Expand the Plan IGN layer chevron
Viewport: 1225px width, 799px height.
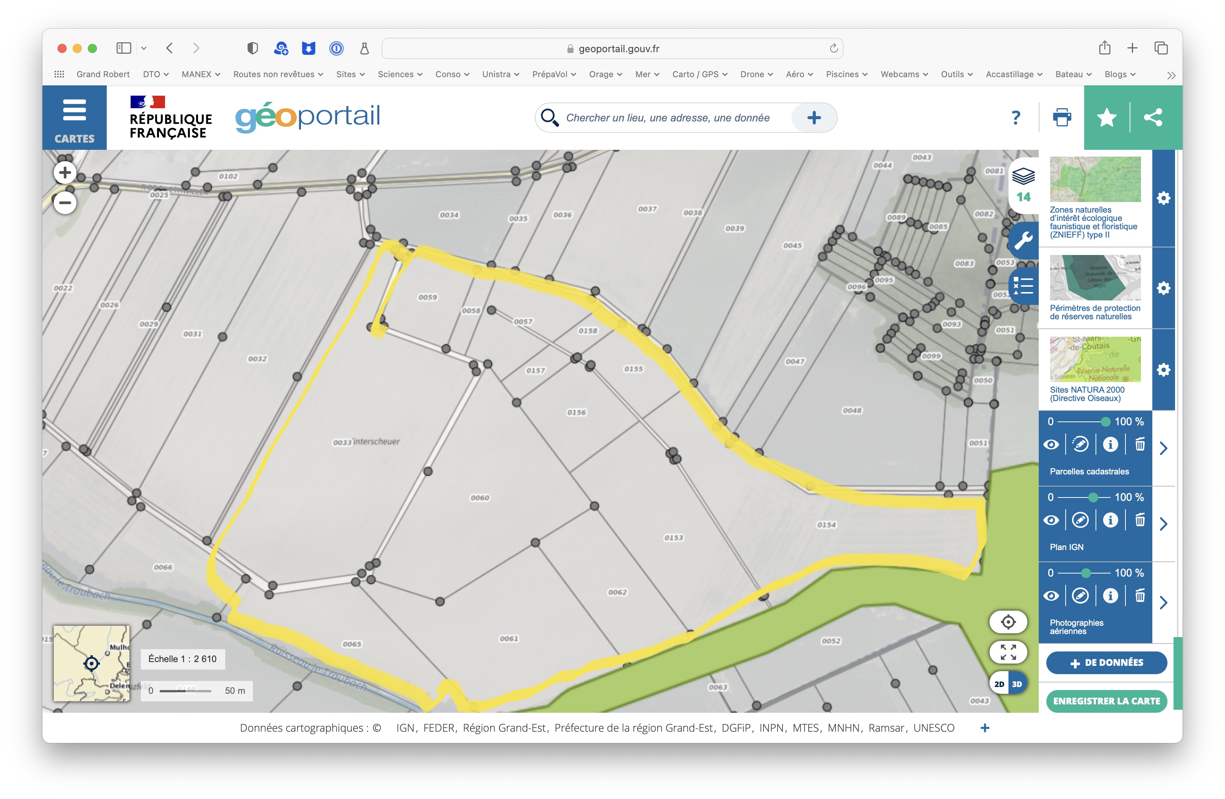[1163, 524]
